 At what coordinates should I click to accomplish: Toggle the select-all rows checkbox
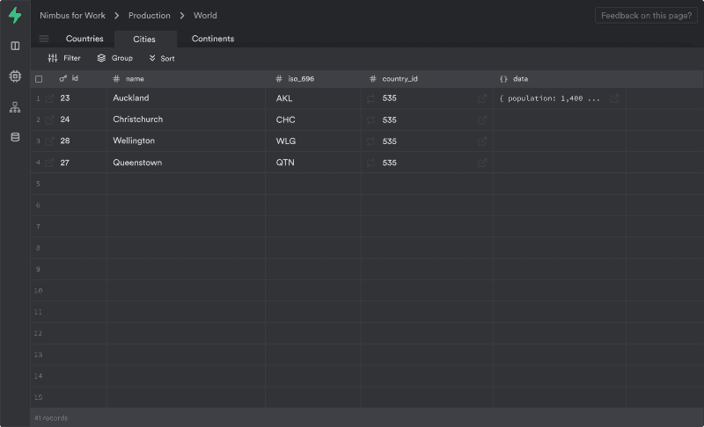coord(39,79)
